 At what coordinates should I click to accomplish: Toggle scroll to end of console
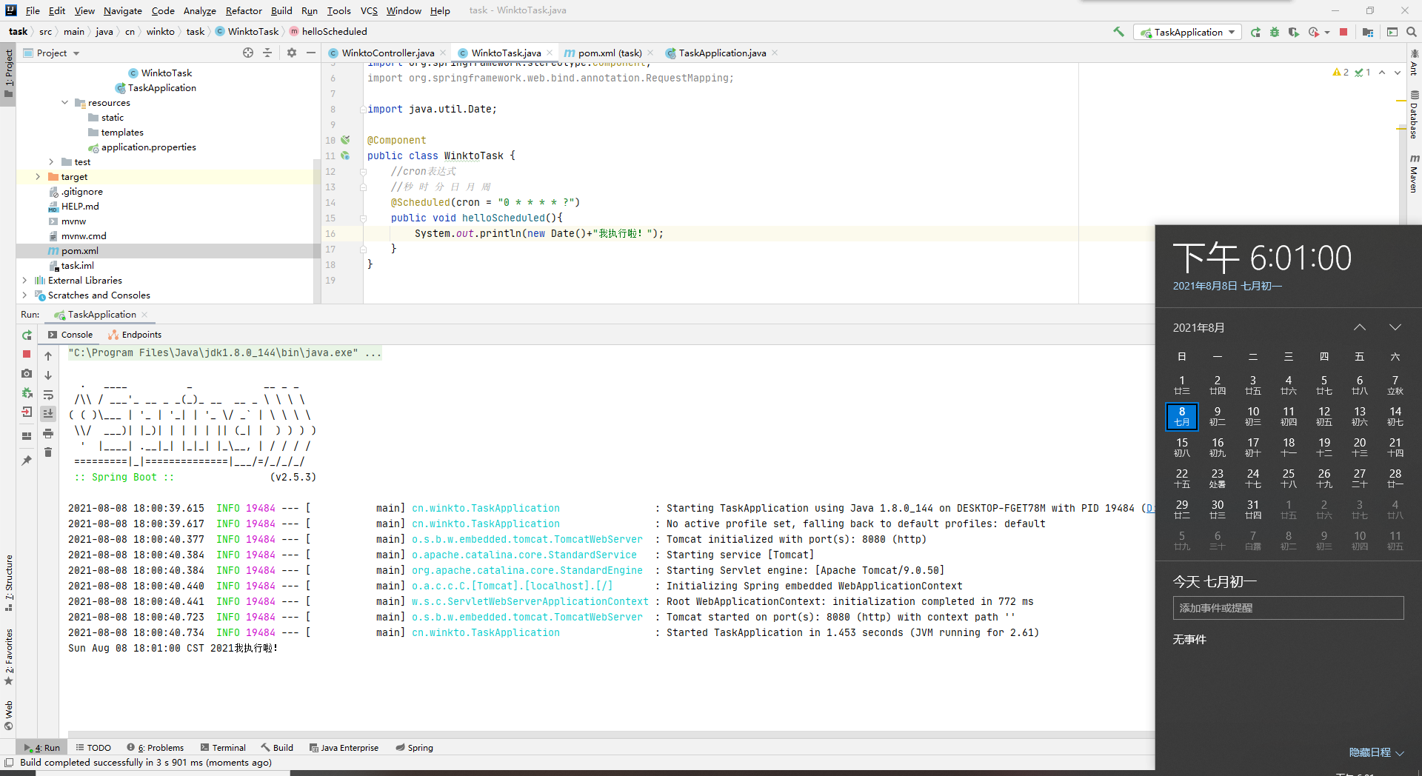point(48,414)
